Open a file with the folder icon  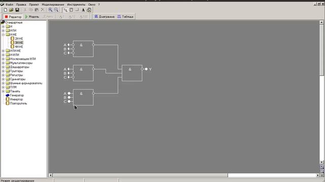point(11,10)
